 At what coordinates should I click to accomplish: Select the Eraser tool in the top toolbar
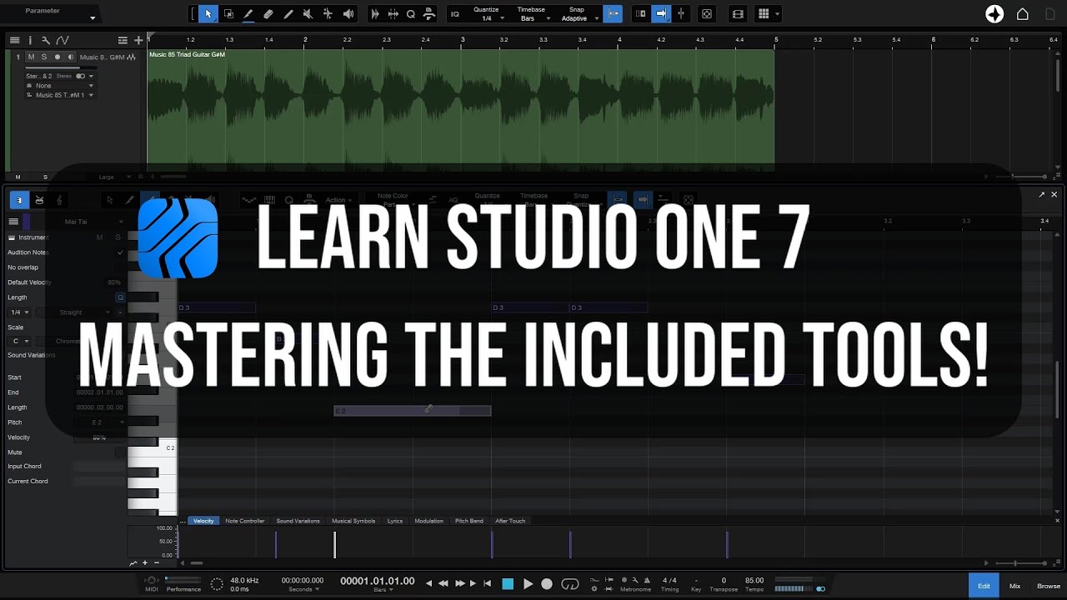pos(268,13)
